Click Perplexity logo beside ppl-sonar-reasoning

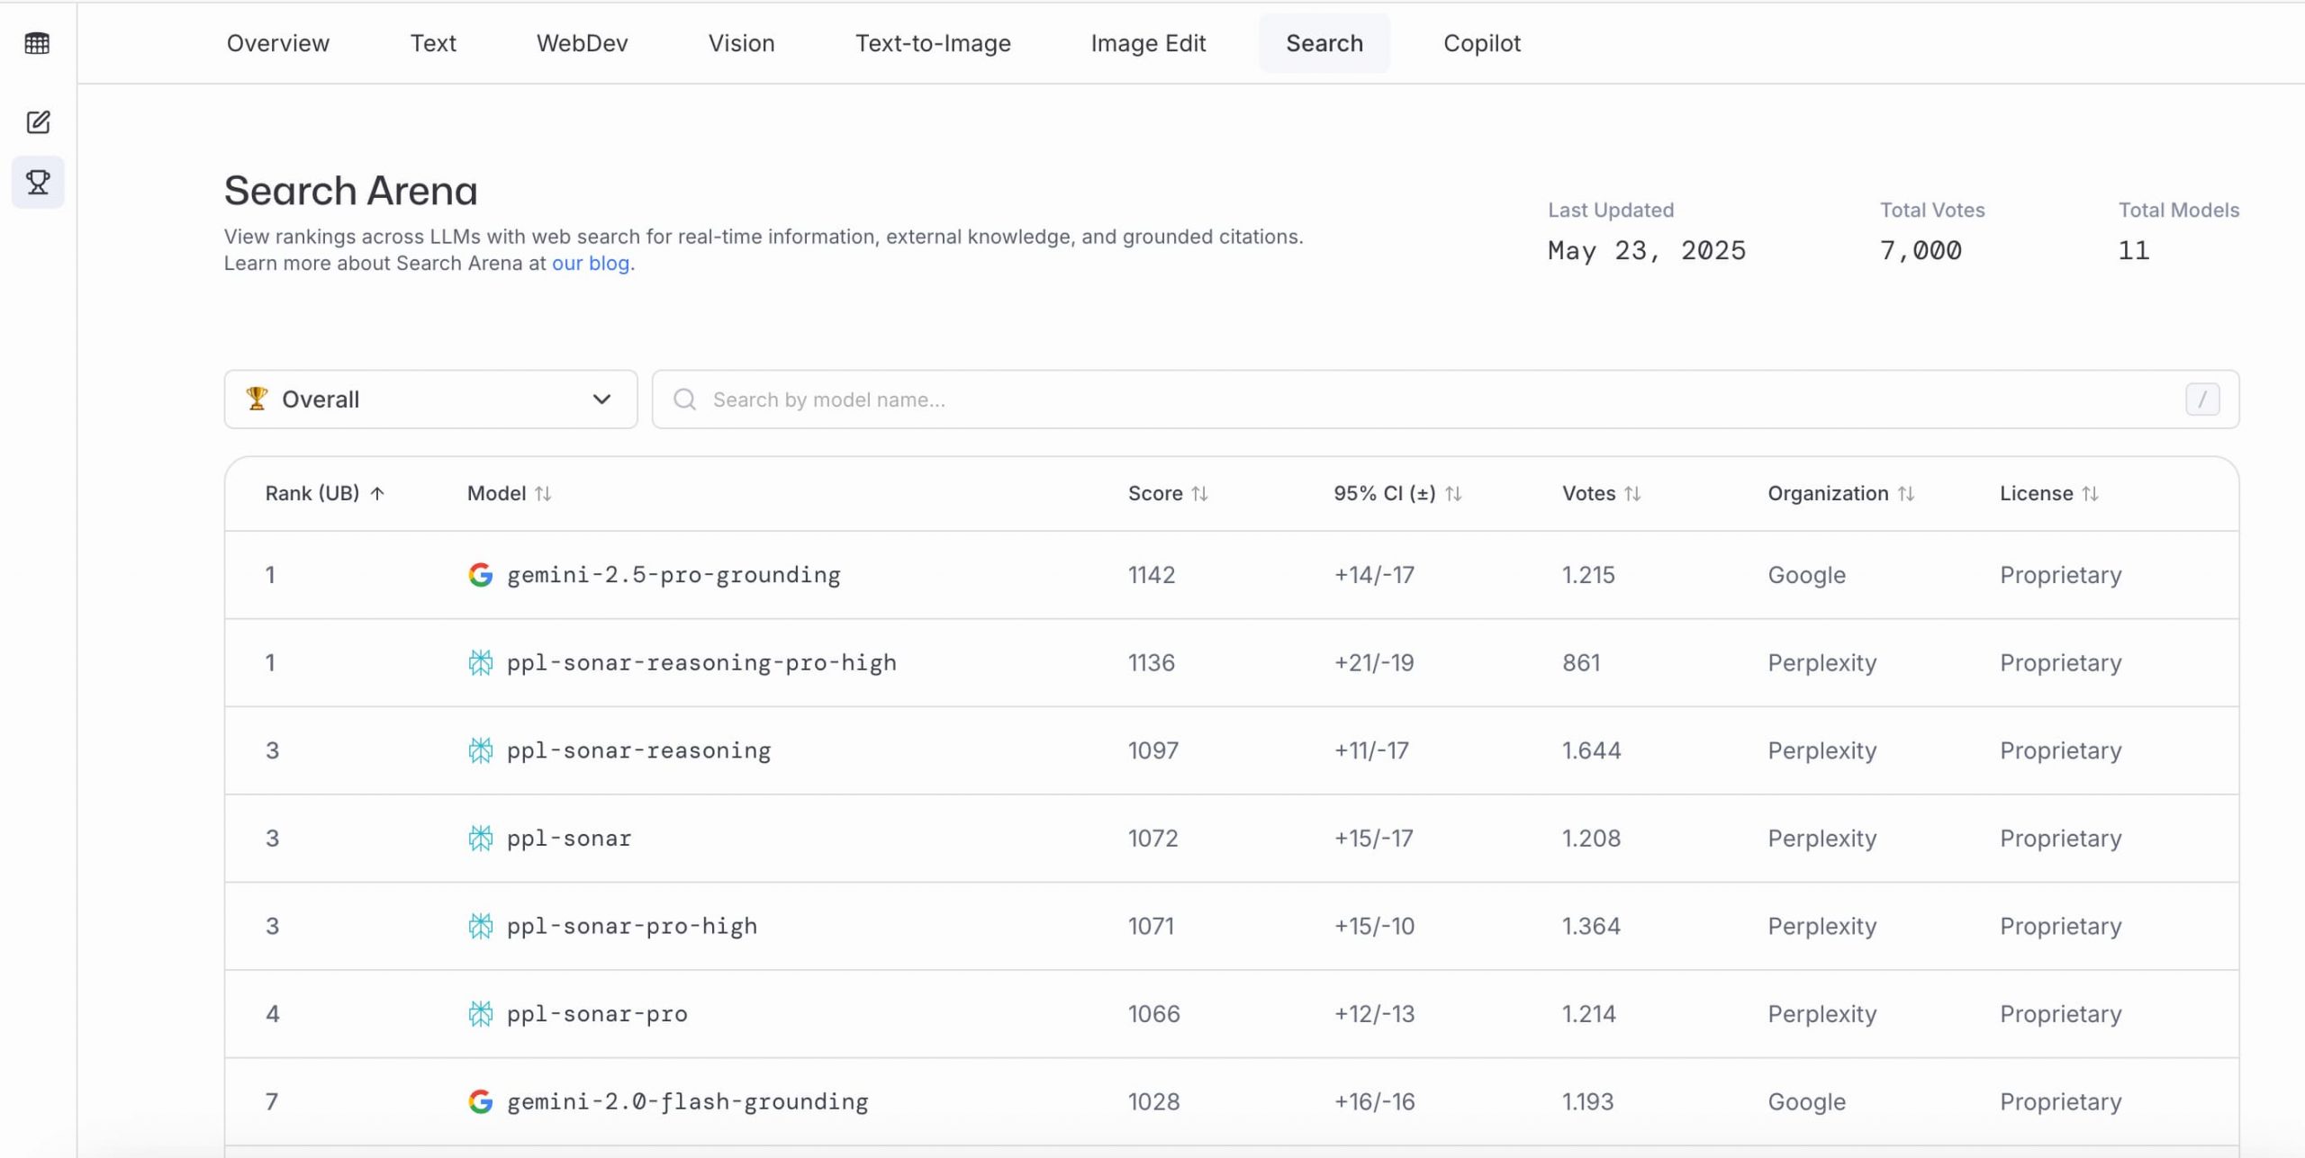[481, 750]
